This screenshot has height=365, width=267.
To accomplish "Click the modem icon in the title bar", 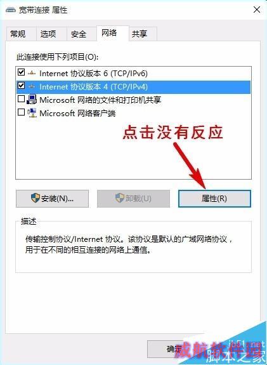I will pyautogui.click(x=11, y=10).
